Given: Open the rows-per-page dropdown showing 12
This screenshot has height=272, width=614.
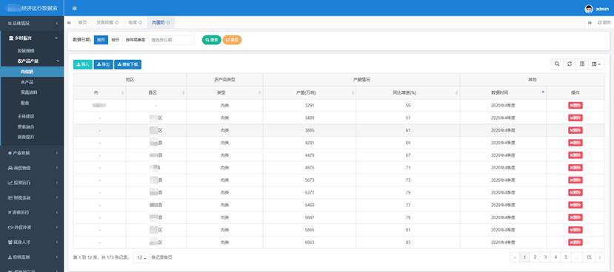Looking at the screenshot, I should [x=141, y=257].
